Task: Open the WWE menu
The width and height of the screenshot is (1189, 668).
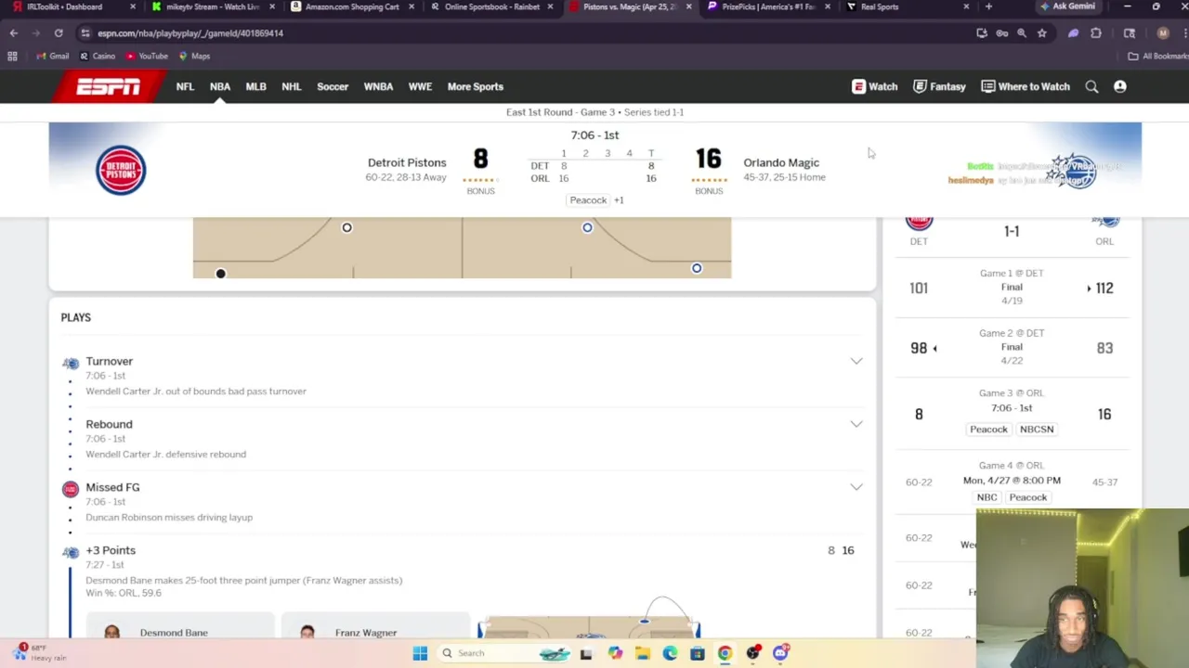Action: (x=420, y=86)
